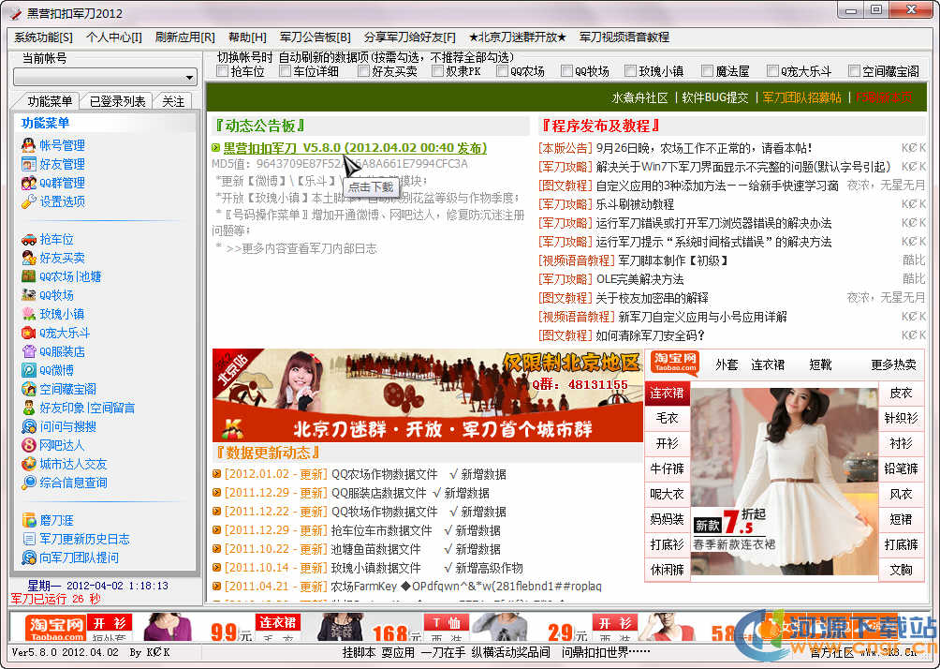The width and height of the screenshot is (940, 669).
Task: Click the 磨刀涯 icon
Action: tap(29, 520)
